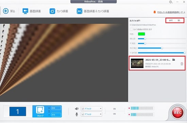Click the crop region tool icon
The width and height of the screenshot is (187, 123).
coord(40,110)
